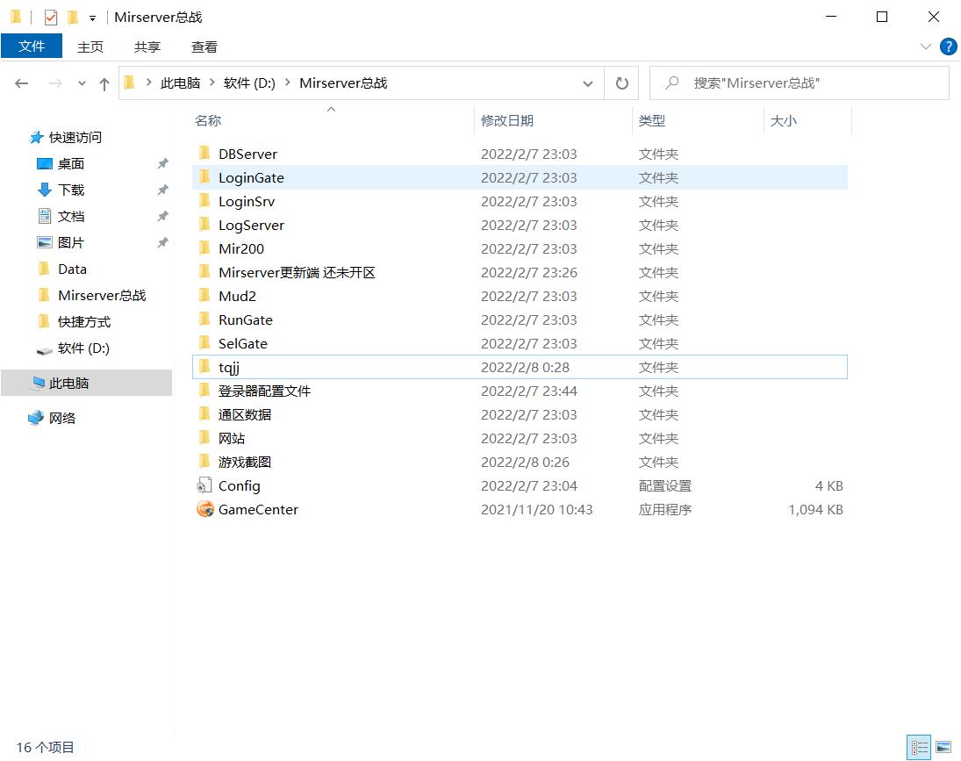Go up one folder level arrow
The width and height of the screenshot is (961, 761).
[x=104, y=83]
